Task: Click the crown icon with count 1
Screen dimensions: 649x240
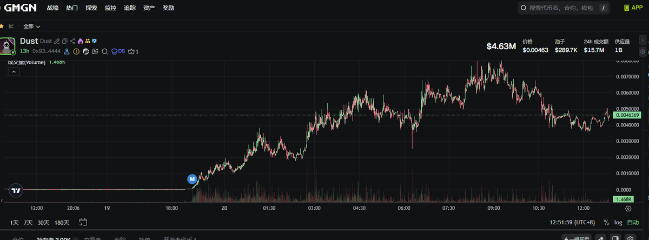Action: click(x=134, y=51)
